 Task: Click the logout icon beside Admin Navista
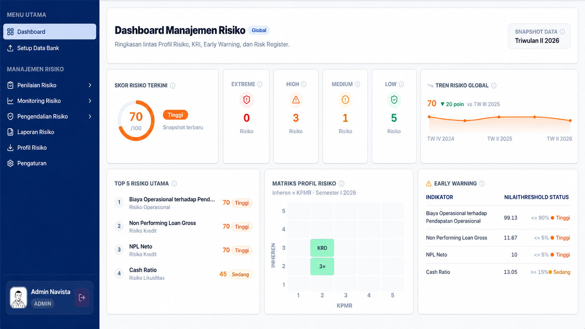click(82, 298)
